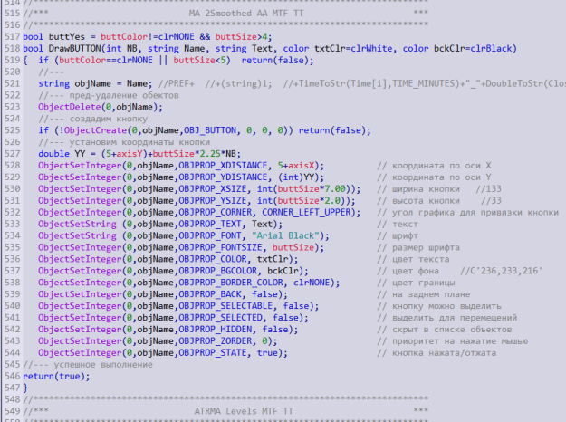Screen dimensions: 566x422
Task: Click on 'txtClr=clrWhite' parameter
Action: pyautogui.click(x=353, y=48)
